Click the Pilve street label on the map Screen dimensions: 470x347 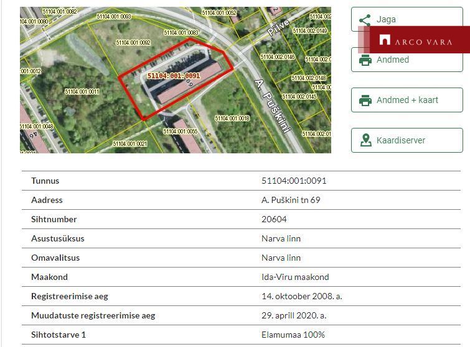tap(278, 27)
